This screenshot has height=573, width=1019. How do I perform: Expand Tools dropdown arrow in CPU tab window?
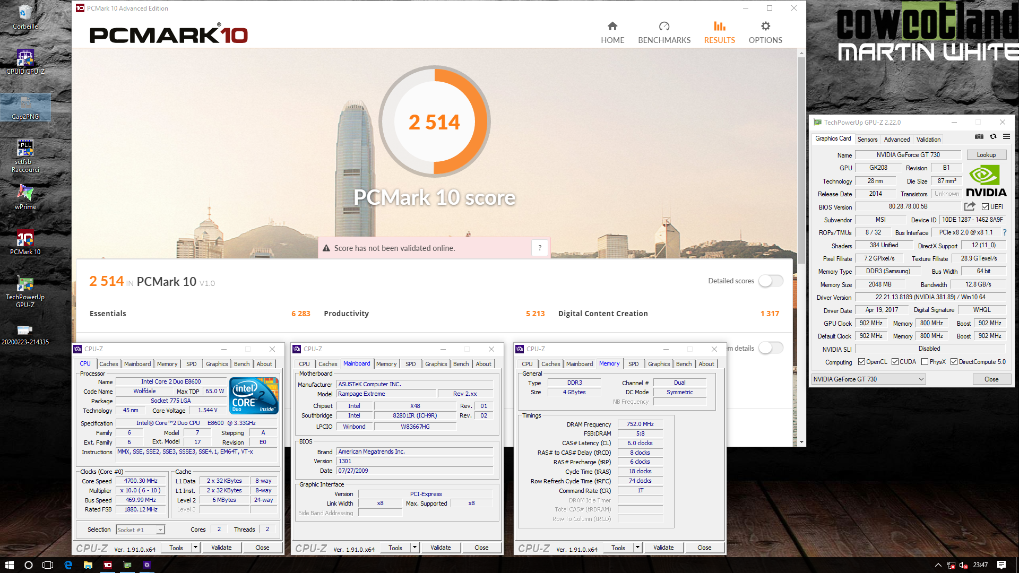point(195,548)
